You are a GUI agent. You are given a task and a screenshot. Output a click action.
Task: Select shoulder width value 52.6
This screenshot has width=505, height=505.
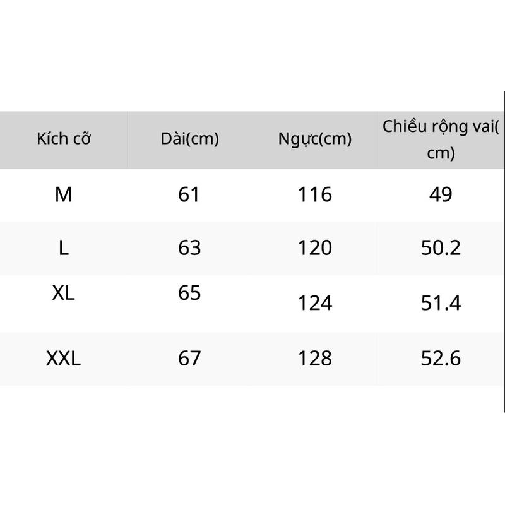441,359
